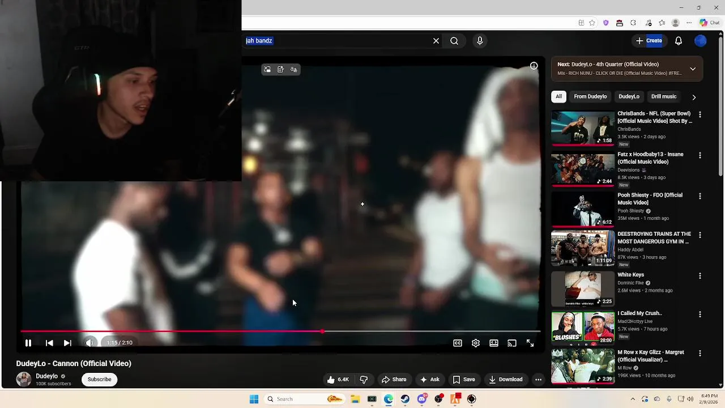This screenshot has width=725, height=408.
Task: Go to previous video
Action: pos(49,343)
